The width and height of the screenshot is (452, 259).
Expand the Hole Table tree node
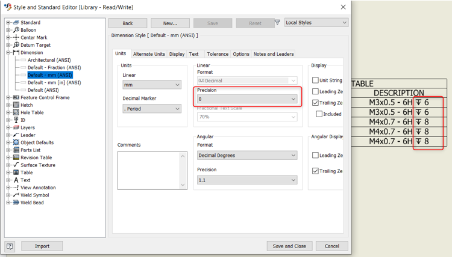click(8, 112)
